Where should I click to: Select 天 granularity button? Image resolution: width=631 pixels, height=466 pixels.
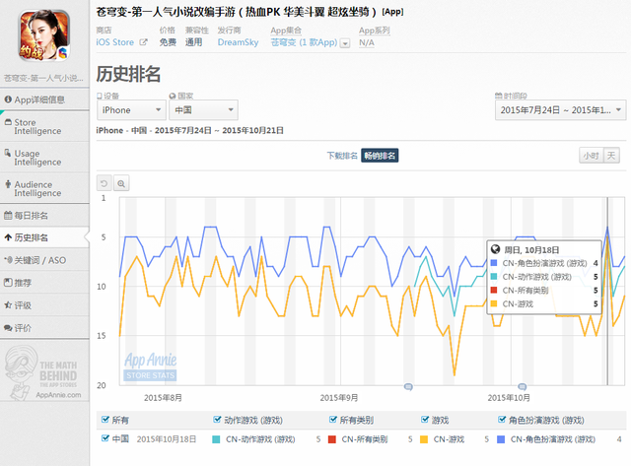(611, 156)
